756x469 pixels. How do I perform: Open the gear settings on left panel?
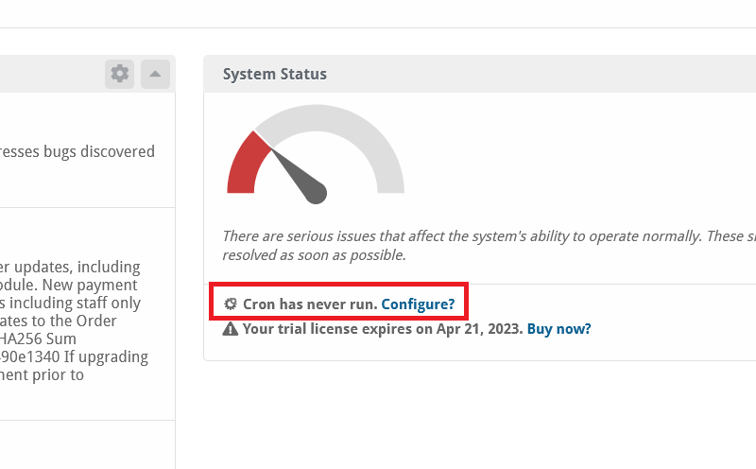(120, 74)
